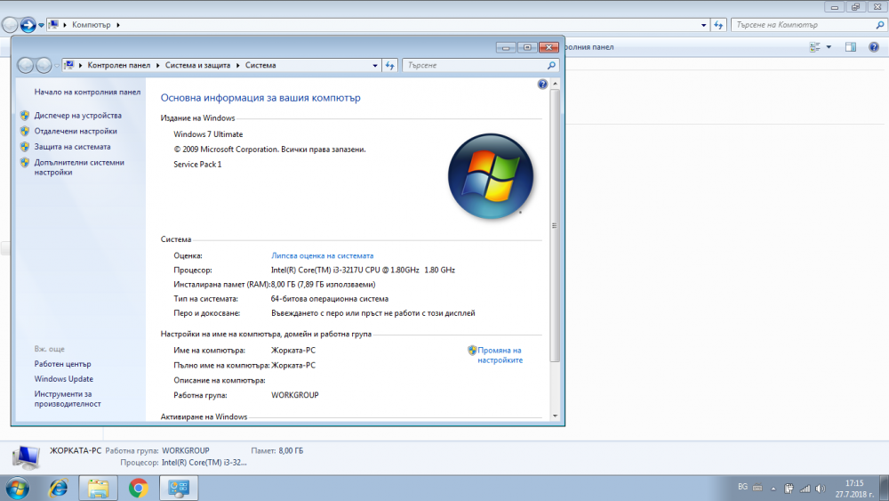Open recent pages dropdown in Computer window
The width and height of the screenshot is (889, 501).
pos(41,25)
